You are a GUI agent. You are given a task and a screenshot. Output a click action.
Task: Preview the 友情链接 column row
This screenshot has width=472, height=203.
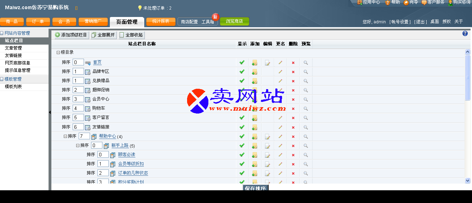click(x=306, y=127)
